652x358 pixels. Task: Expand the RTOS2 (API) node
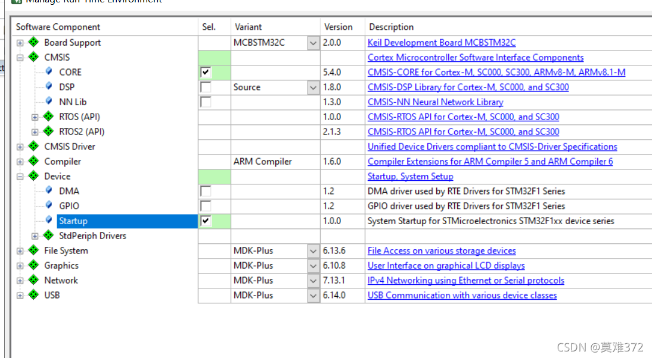tap(35, 133)
